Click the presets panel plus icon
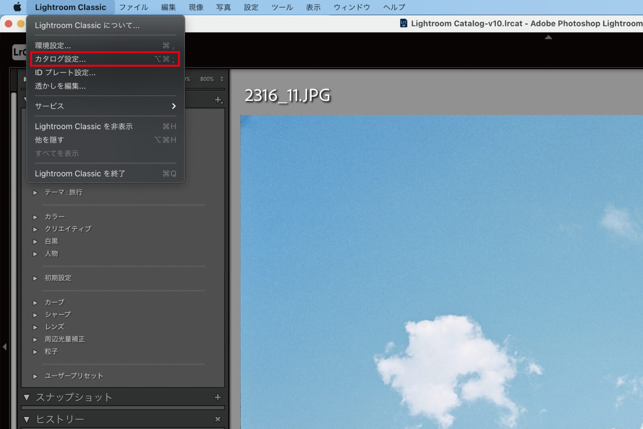The width and height of the screenshot is (643, 429). pos(218,100)
